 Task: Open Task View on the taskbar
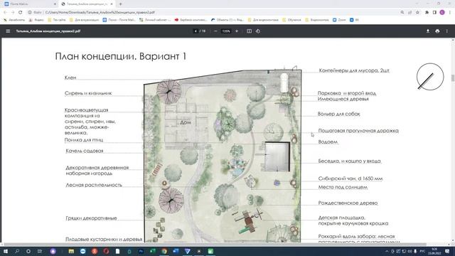40,251
